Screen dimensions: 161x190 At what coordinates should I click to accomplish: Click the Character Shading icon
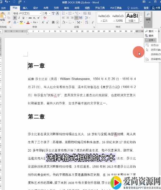click(53, 22)
